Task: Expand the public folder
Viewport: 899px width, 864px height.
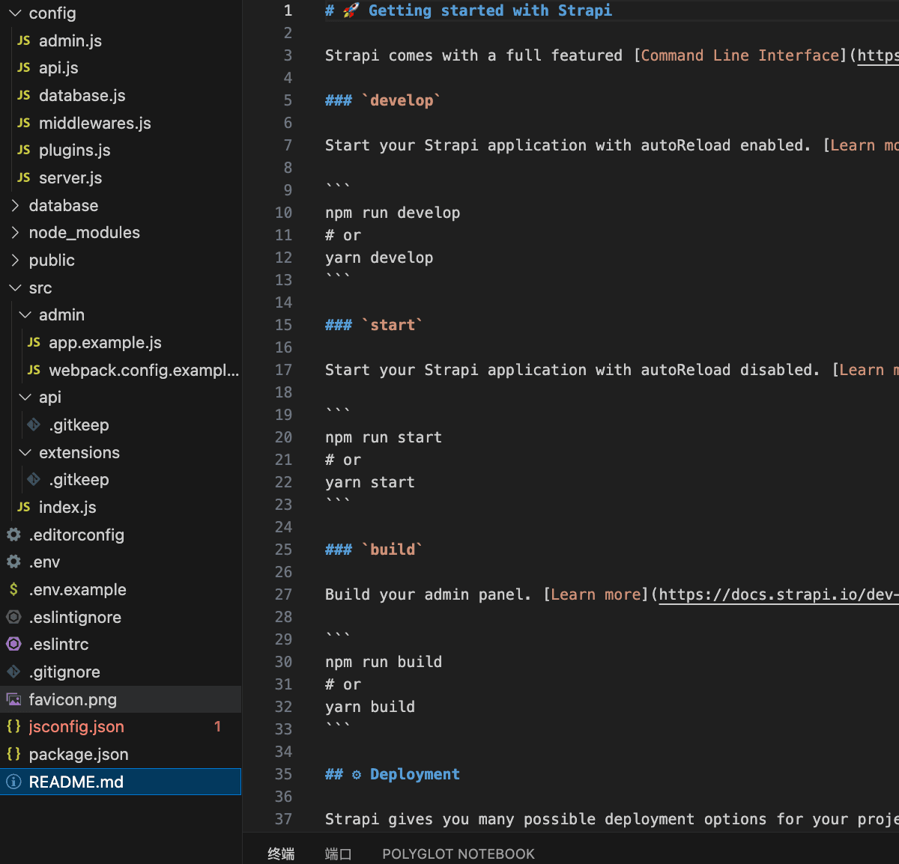Action: 15,260
